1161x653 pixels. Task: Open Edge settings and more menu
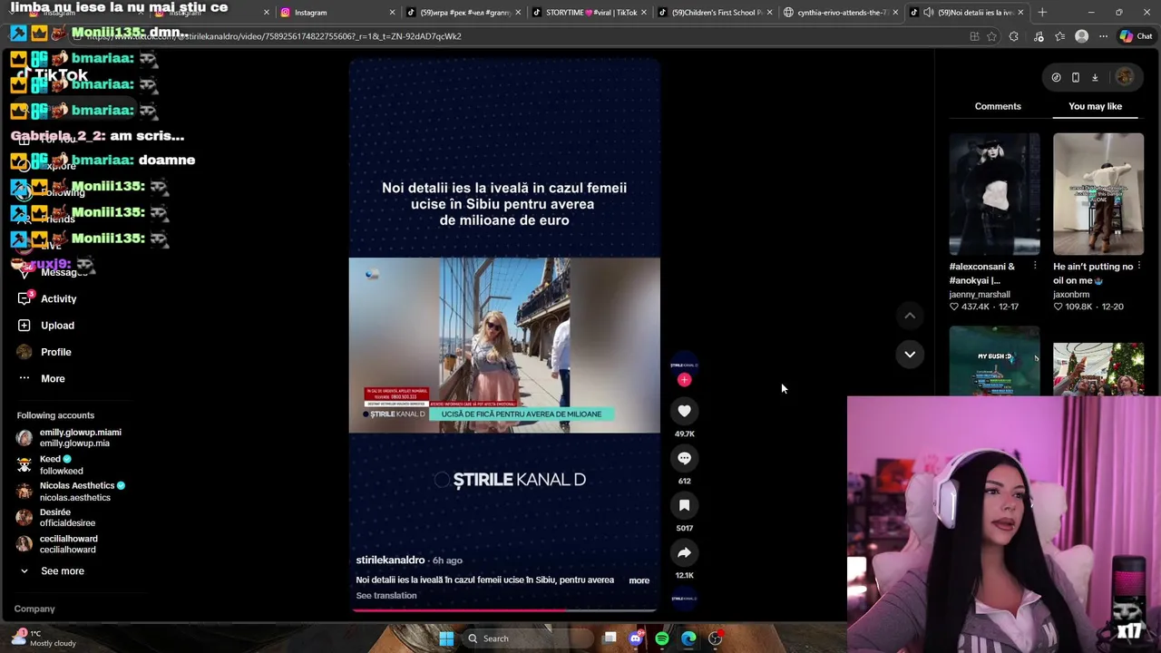tap(1103, 36)
